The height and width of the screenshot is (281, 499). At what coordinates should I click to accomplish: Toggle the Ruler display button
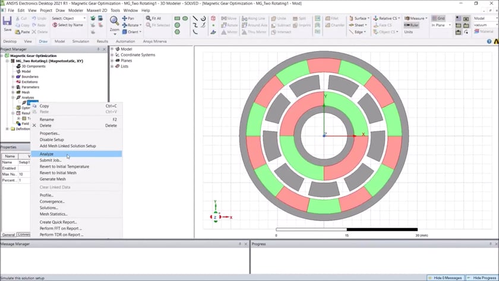[x=411, y=25]
